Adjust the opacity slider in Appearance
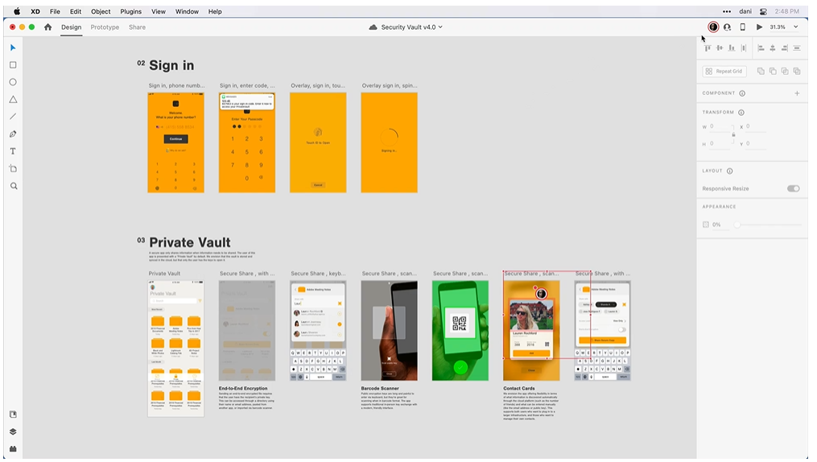This screenshot has width=817, height=462. tap(737, 225)
